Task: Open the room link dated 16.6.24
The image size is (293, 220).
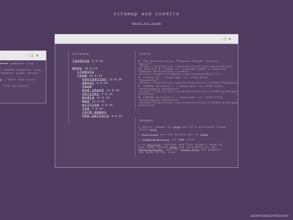Action: [82, 76]
